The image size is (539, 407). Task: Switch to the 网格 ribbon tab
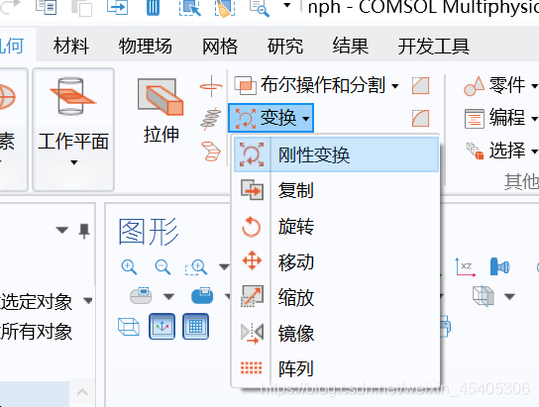220,46
